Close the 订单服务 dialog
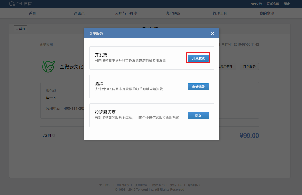 (213, 33)
